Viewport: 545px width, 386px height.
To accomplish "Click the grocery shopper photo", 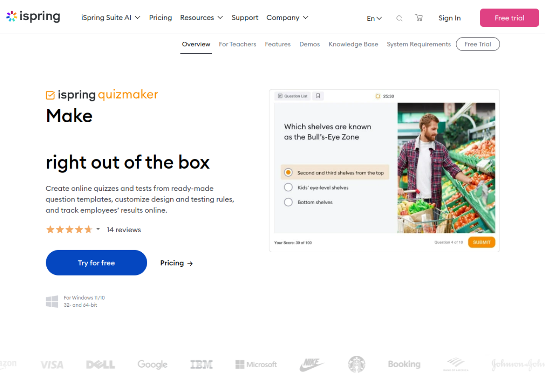I will coord(446,168).
